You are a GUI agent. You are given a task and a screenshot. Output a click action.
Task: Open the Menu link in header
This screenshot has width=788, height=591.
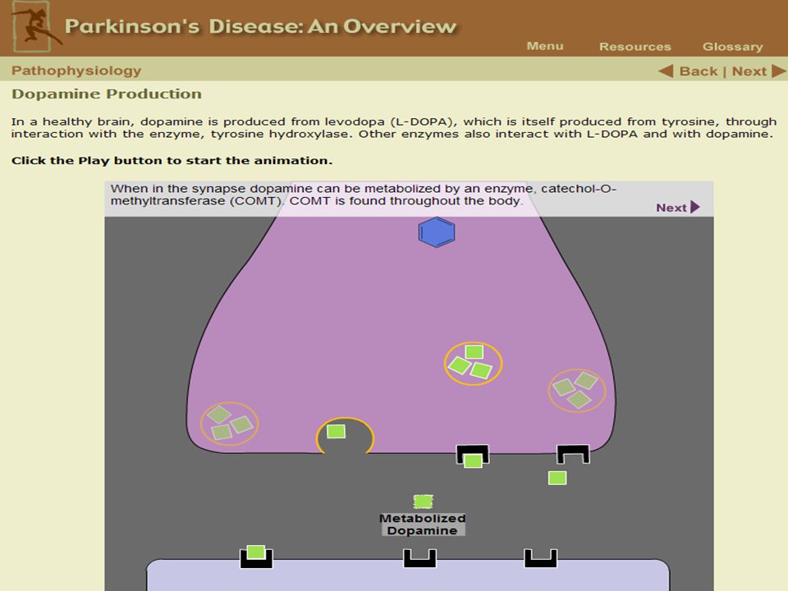545,46
